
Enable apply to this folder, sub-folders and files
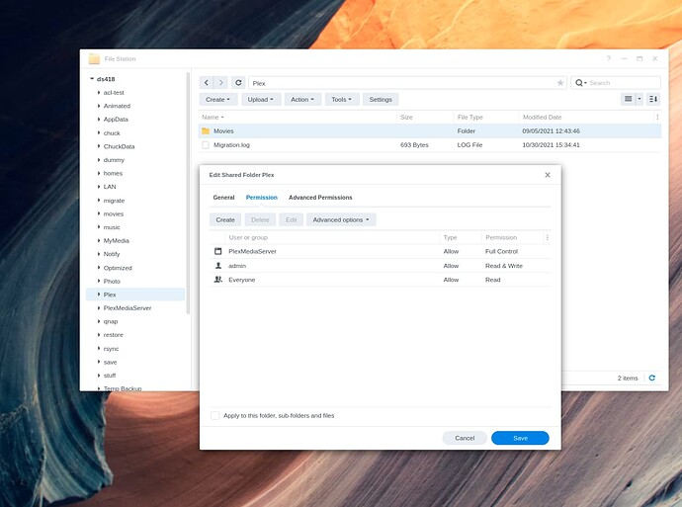coord(214,416)
